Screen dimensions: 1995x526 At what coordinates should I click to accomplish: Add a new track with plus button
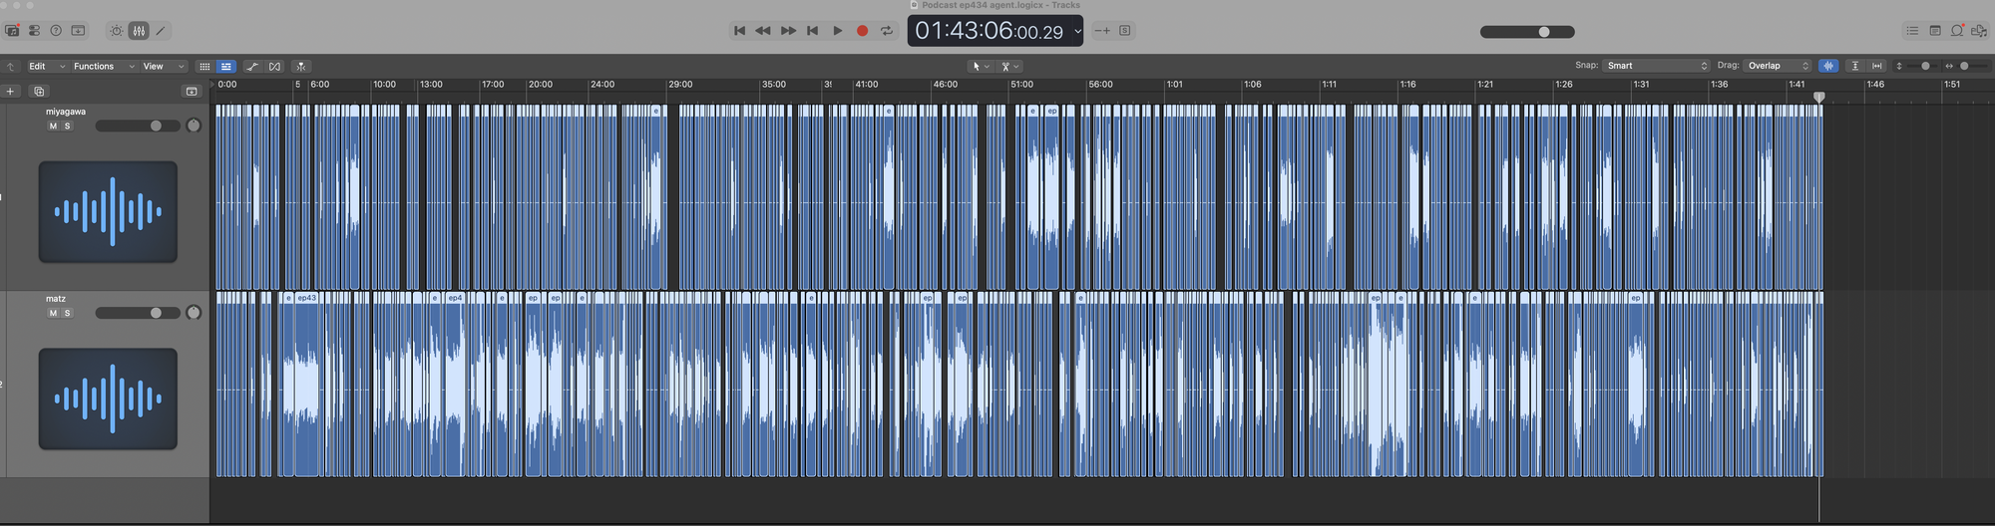point(10,92)
